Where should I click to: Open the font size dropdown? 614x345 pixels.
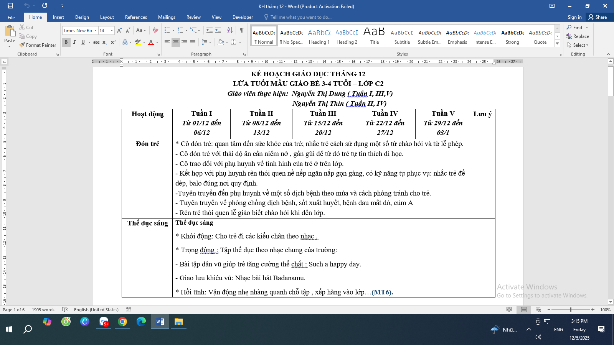click(112, 31)
